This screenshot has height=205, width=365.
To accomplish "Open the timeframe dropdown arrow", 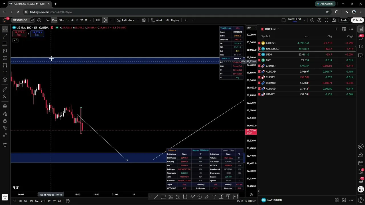I will (x=90, y=20).
